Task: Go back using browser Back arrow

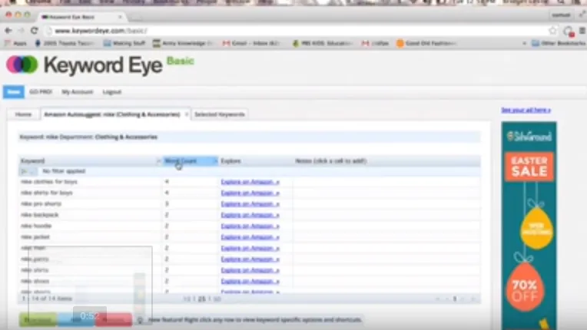Action: tap(8, 31)
